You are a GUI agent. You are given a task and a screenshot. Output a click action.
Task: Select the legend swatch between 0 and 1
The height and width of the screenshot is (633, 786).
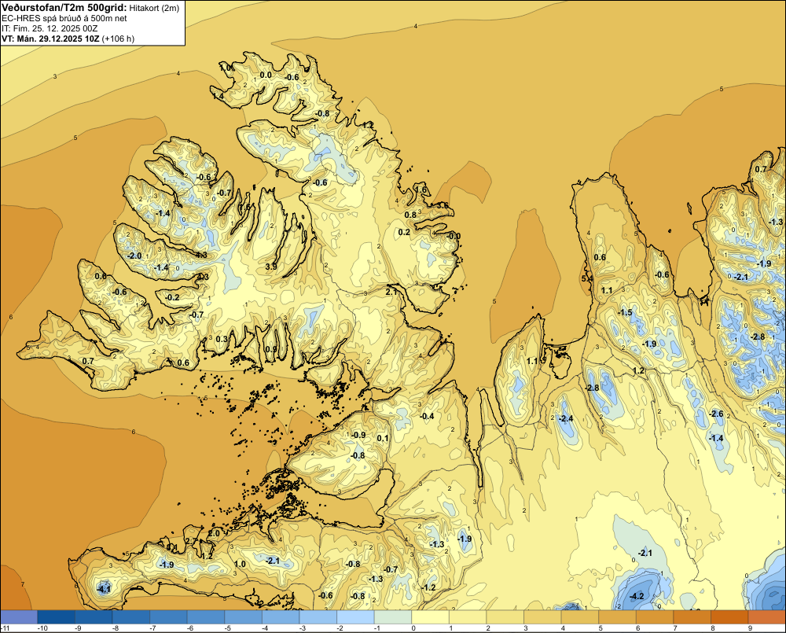click(431, 616)
